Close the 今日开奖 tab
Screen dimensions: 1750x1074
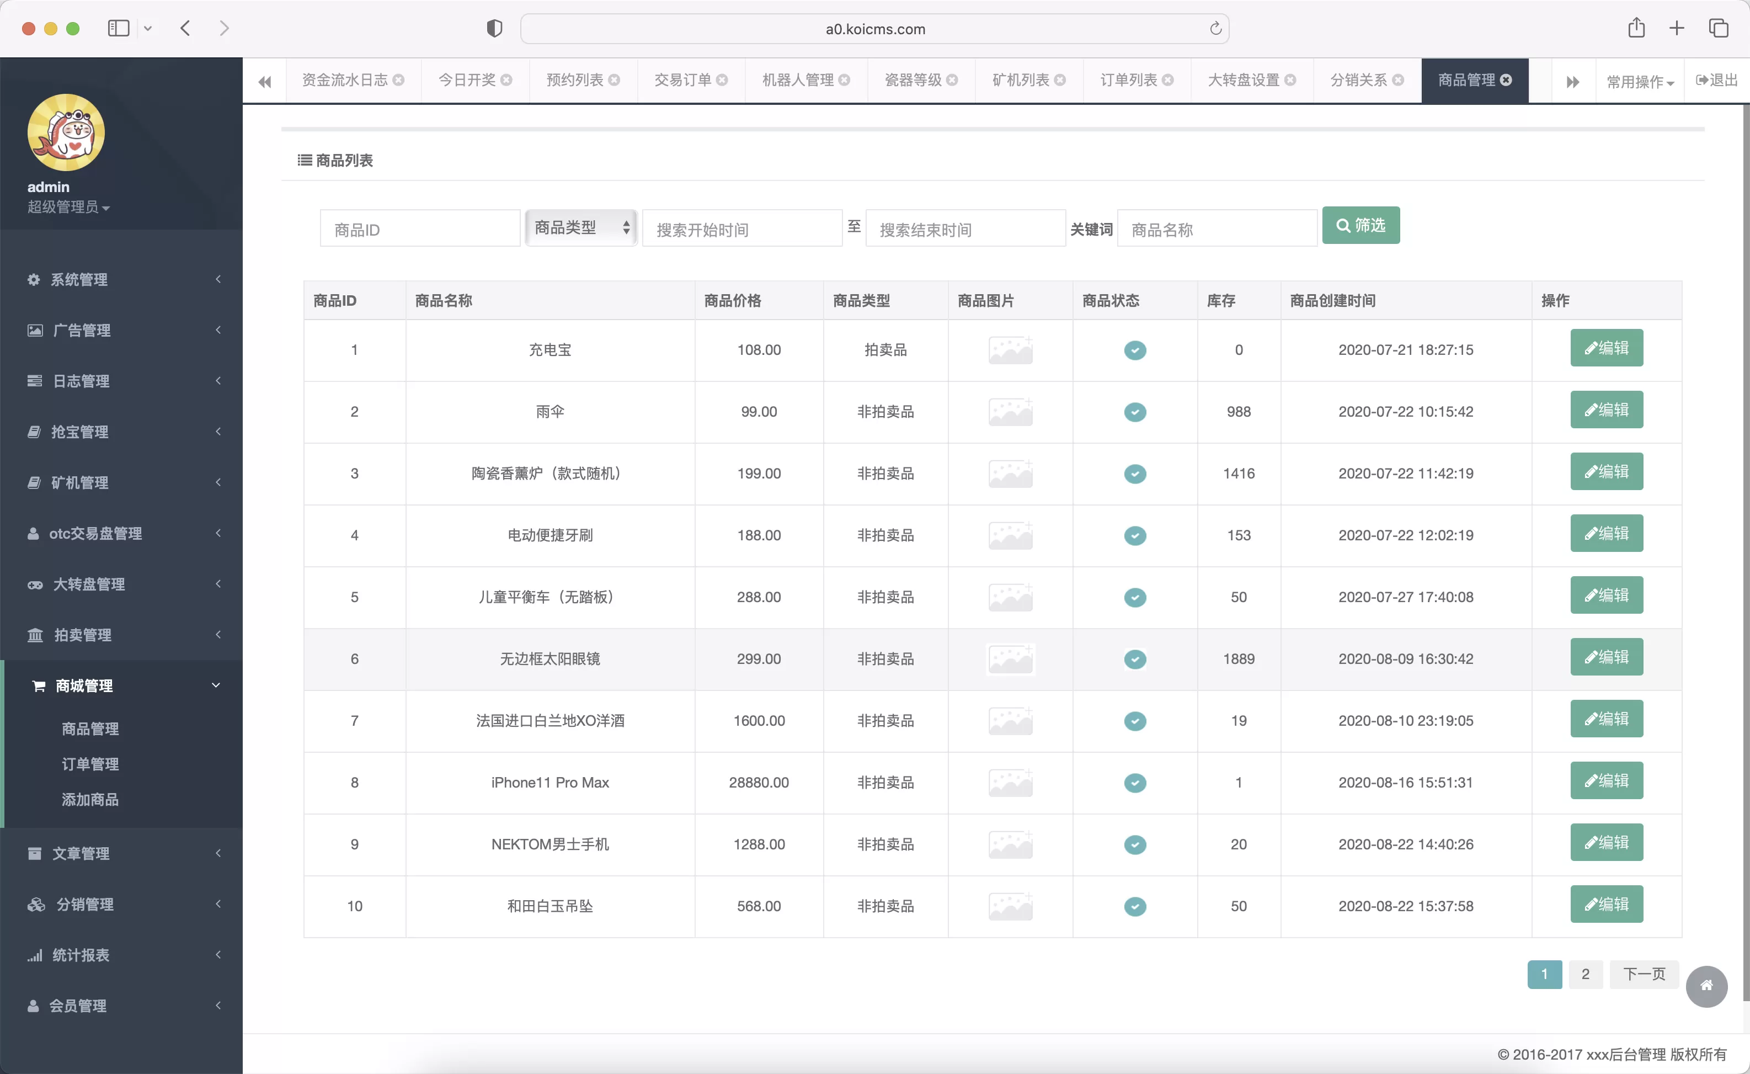(x=506, y=80)
